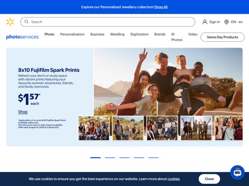Viewport: 249px width, 186px height.
Task: Open the Wedding menu
Action: click(117, 34)
